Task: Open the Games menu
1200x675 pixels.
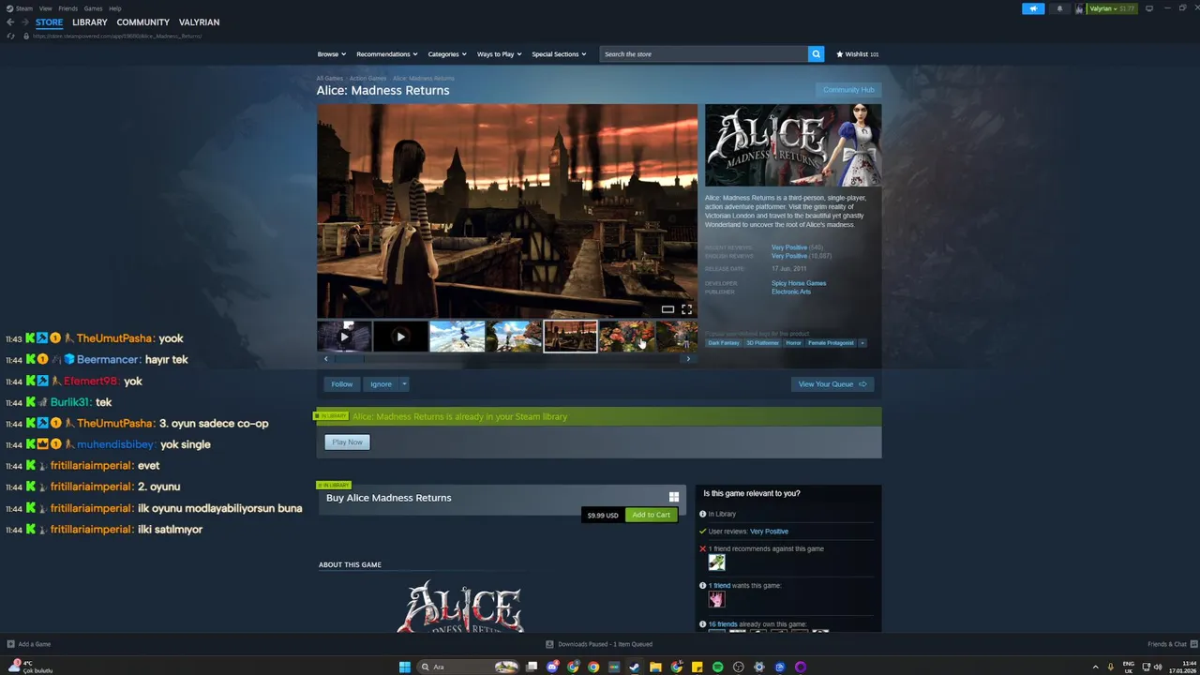Action: pyautogui.click(x=93, y=8)
